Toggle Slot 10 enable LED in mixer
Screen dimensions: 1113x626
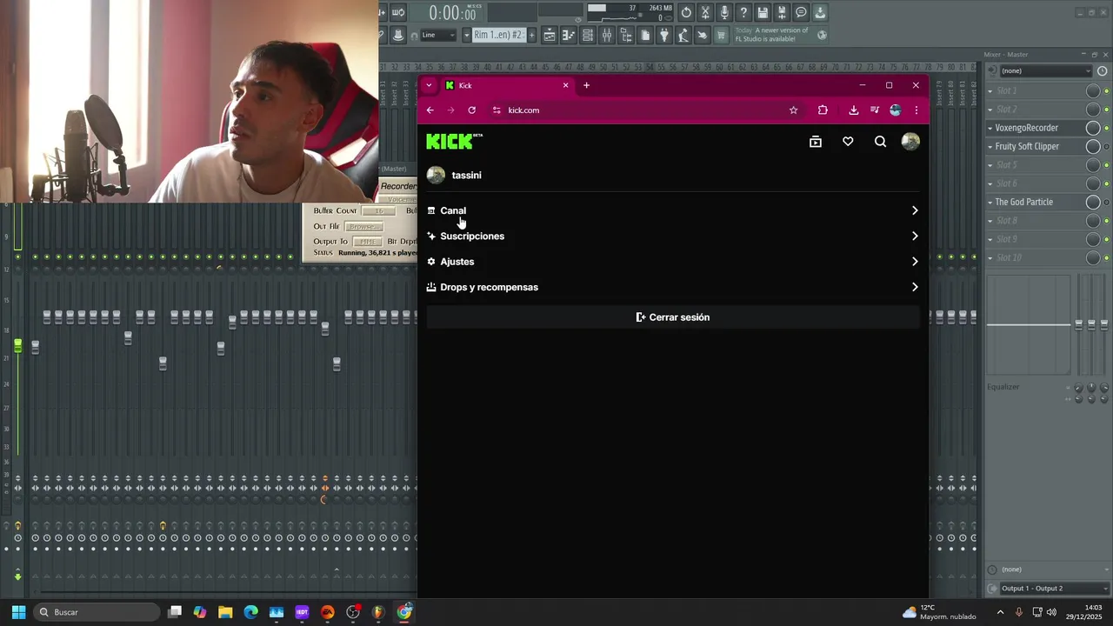point(1106,258)
